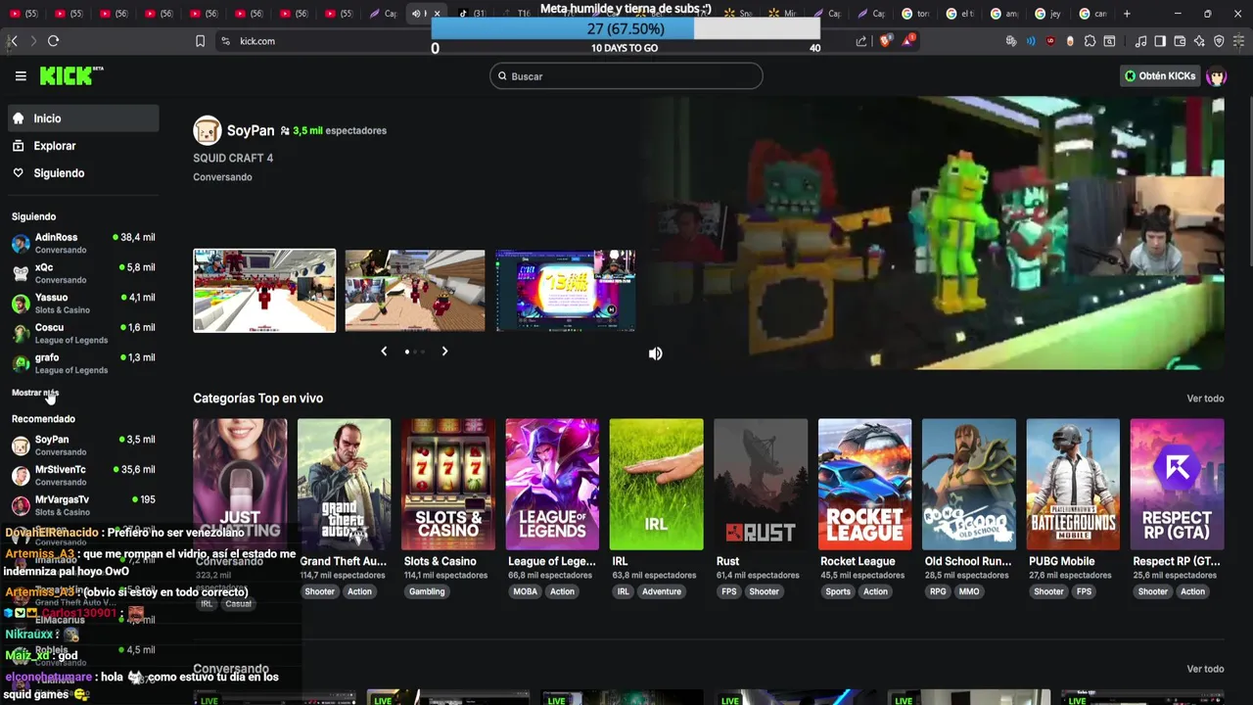
Task: Click the MOBA tag under League of Legends
Action: [x=526, y=591]
